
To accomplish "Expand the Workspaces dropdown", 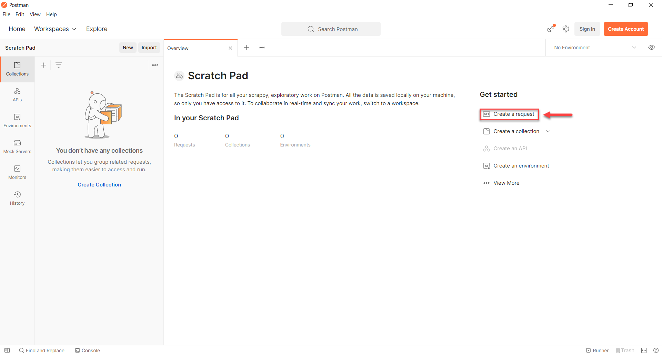I will (55, 29).
